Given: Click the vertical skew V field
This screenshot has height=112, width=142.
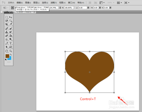Looking at the screenshot, I should point(106,8).
